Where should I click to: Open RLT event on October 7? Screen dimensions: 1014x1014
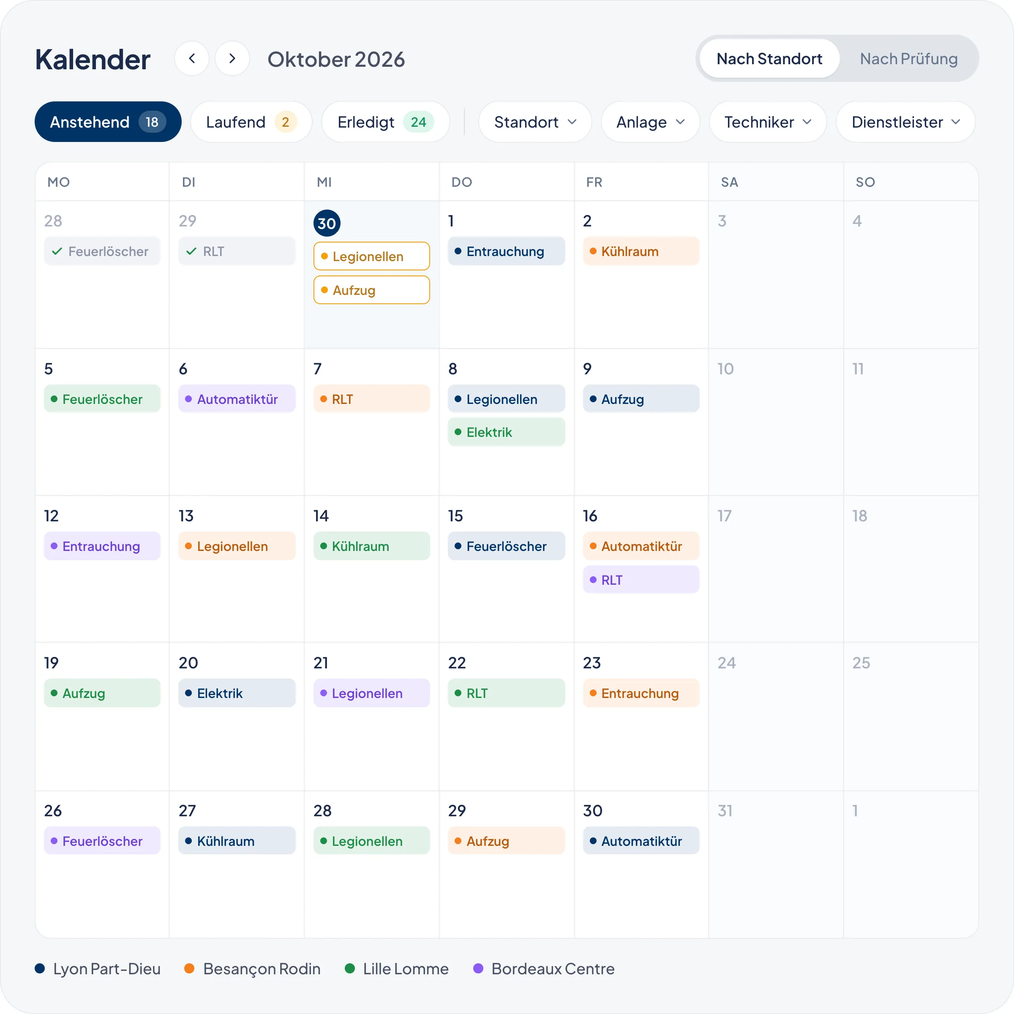(x=372, y=399)
